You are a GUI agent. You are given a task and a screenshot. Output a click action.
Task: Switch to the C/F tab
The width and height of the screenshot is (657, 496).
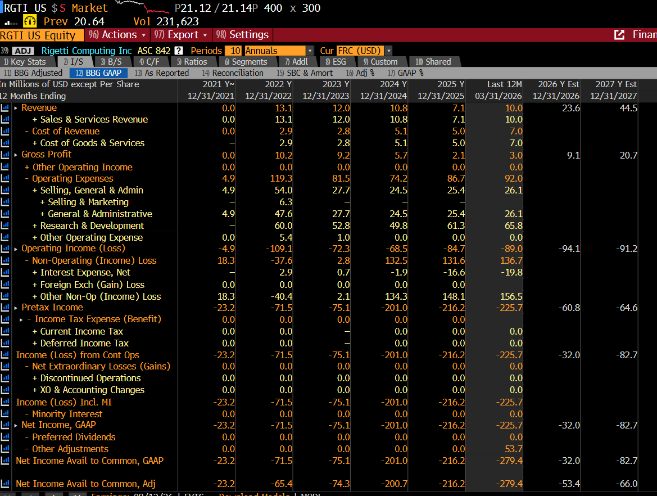149,62
